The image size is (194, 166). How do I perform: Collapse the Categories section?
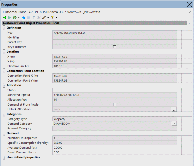point(4,114)
